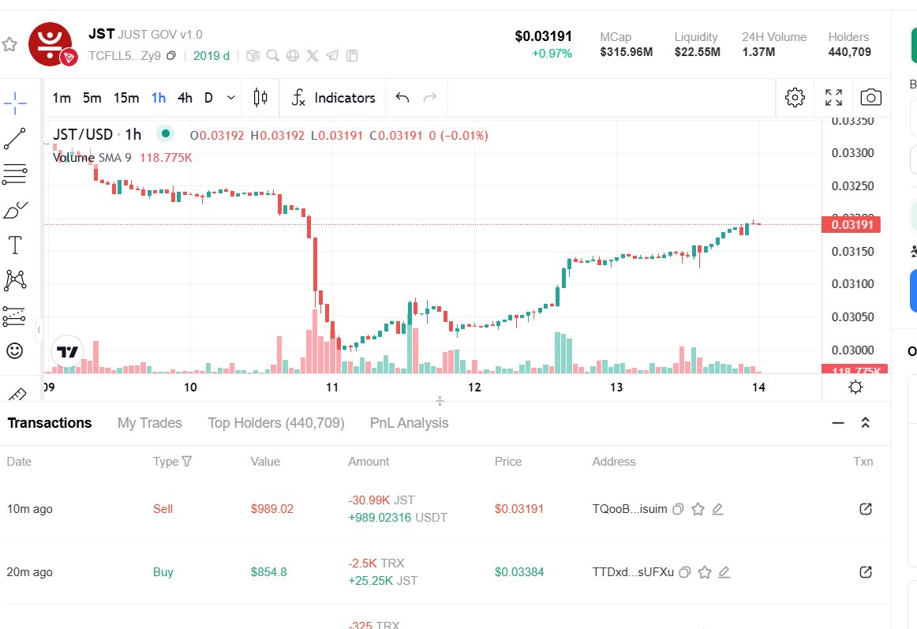
Task: Click the 0.03191 current price label
Action: pos(851,225)
